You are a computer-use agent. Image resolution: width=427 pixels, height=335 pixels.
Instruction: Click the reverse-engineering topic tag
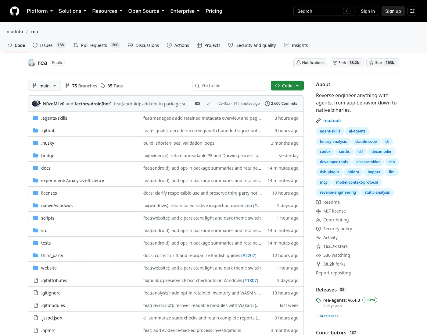(x=338, y=192)
